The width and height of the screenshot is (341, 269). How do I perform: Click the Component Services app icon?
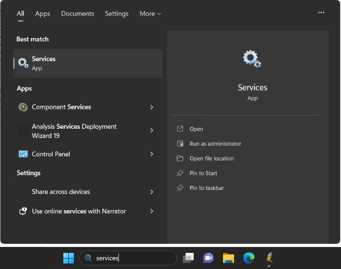point(23,107)
